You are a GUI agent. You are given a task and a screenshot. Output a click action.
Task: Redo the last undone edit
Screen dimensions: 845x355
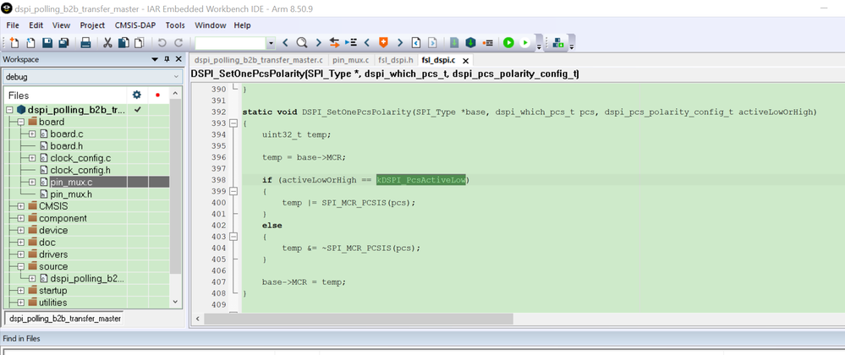[178, 42]
